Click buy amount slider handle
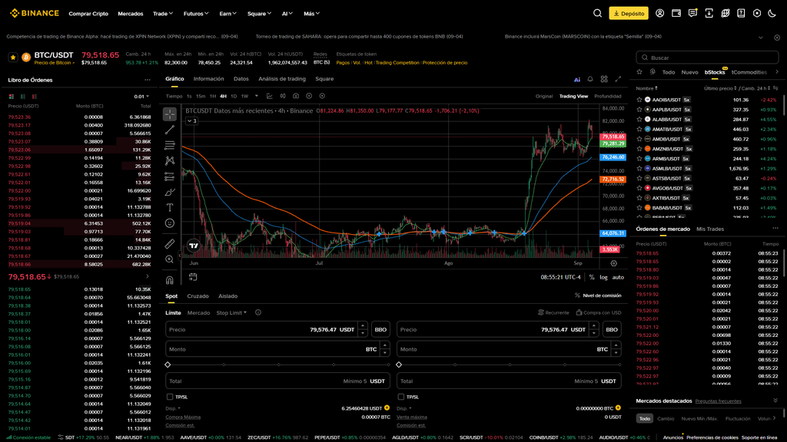This screenshot has height=442, width=787. click(168, 364)
